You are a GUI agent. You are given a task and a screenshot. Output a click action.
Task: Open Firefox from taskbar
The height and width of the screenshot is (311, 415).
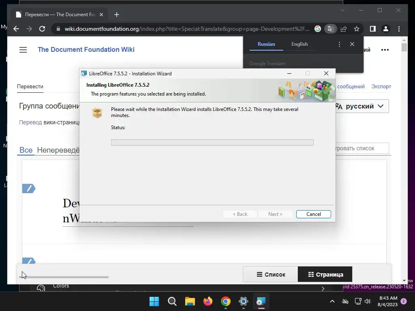[208, 301]
